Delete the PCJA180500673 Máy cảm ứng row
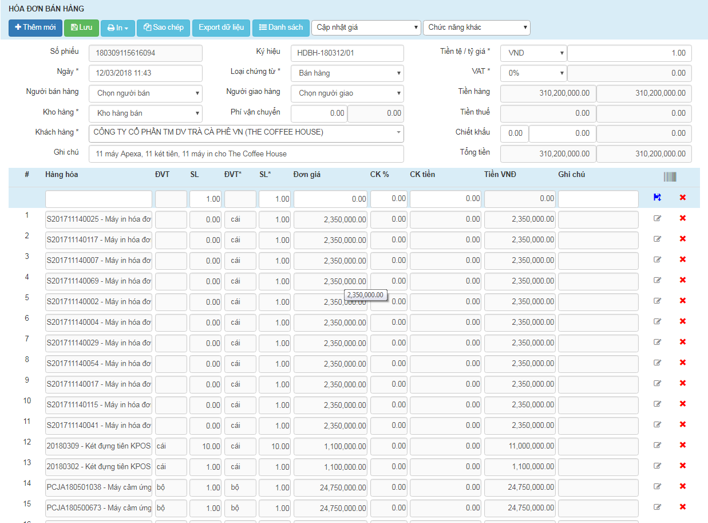 pos(682,507)
